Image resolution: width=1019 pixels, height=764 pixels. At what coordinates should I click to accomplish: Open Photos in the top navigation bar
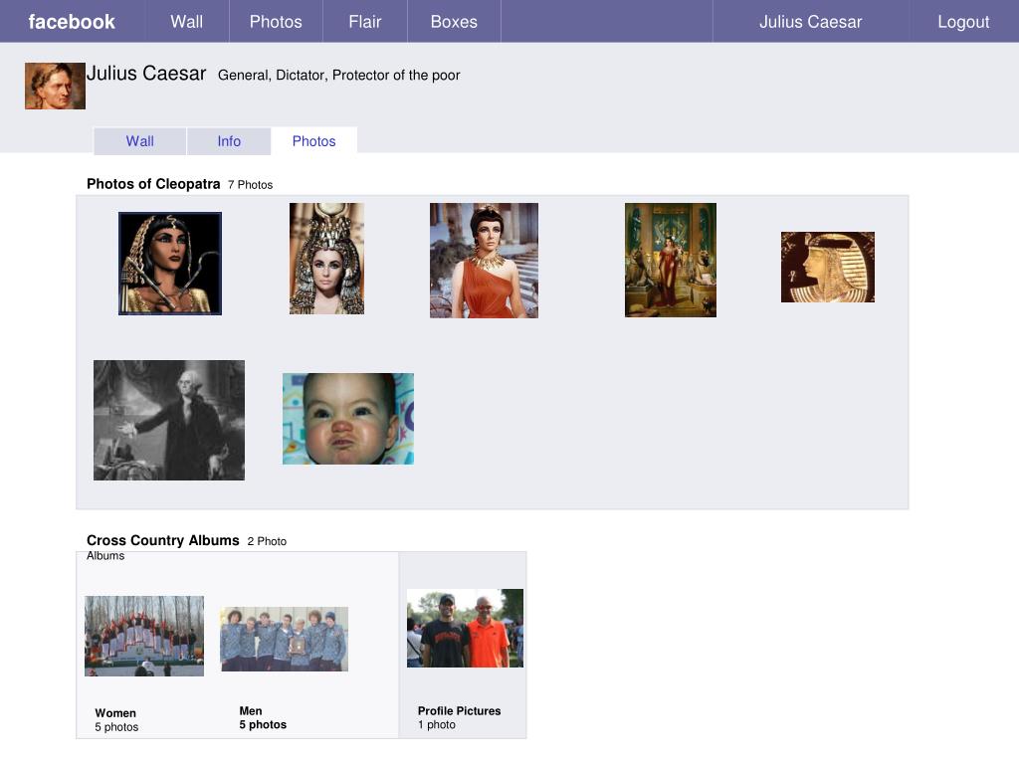pos(276,22)
